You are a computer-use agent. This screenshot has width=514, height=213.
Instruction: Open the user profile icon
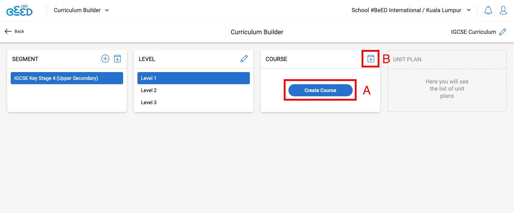pos(503,10)
